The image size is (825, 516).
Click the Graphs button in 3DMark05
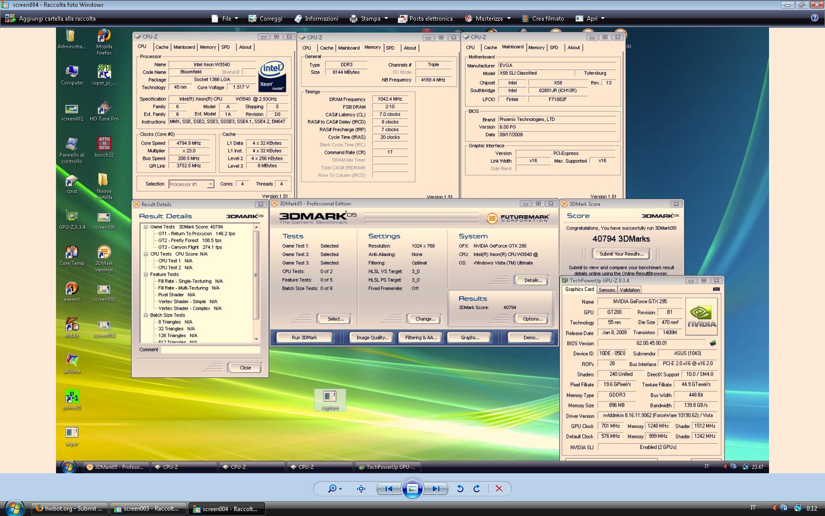pyautogui.click(x=470, y=338)
